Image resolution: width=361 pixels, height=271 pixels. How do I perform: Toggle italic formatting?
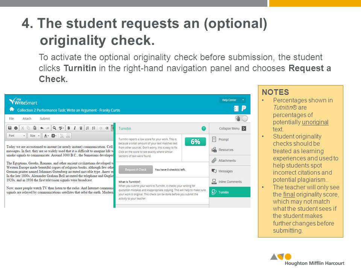coord(74,128)
